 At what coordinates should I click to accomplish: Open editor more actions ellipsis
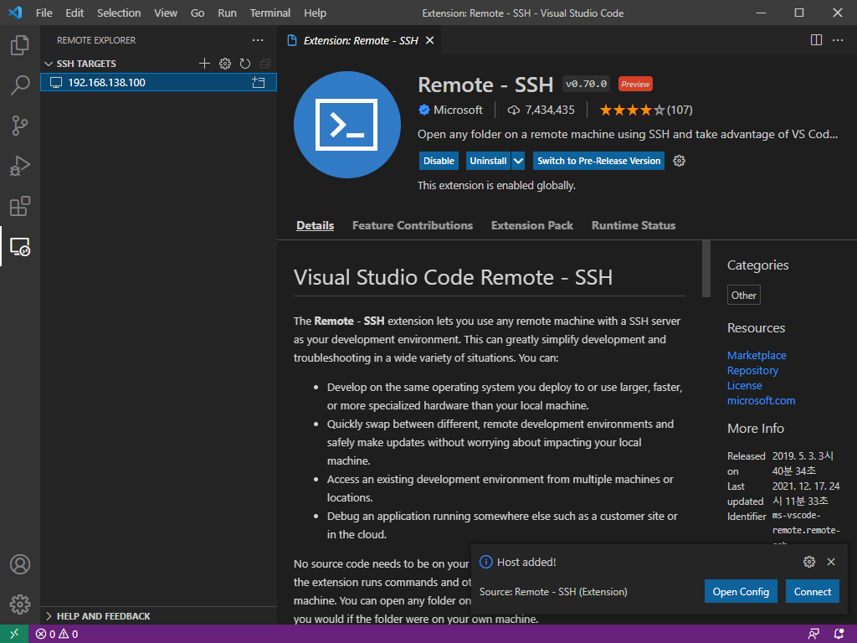(838, 40)
